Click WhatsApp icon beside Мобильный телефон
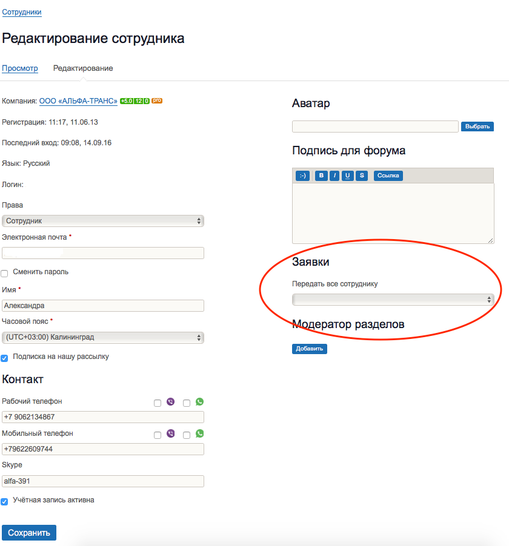Image resolution: width=509 pixels, height=546 pixels. pyautogui.click(x=199, y=433)
